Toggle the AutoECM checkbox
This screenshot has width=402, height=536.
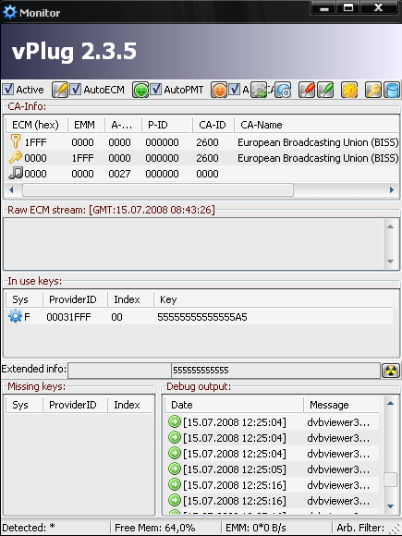(76, 90)
